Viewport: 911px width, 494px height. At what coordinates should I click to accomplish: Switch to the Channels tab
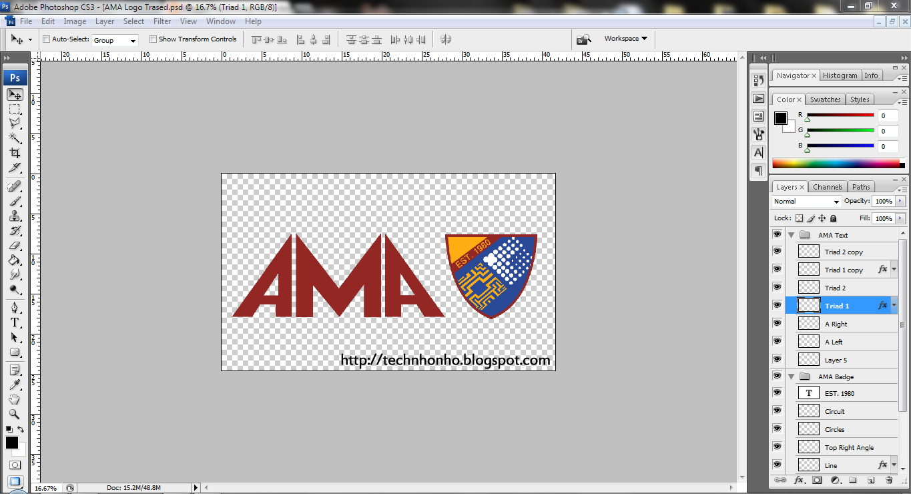tap(828, 187)
